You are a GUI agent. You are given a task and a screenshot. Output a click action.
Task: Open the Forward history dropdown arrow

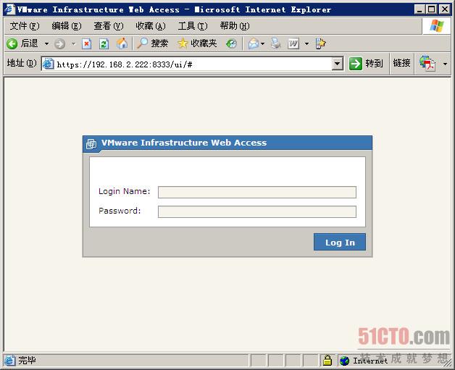[x=73, y=43]
